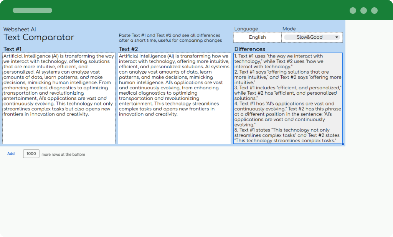Screen dimensions: 393x237
Task: Click the last circle button in the green title bar
Action: (375, 10)
